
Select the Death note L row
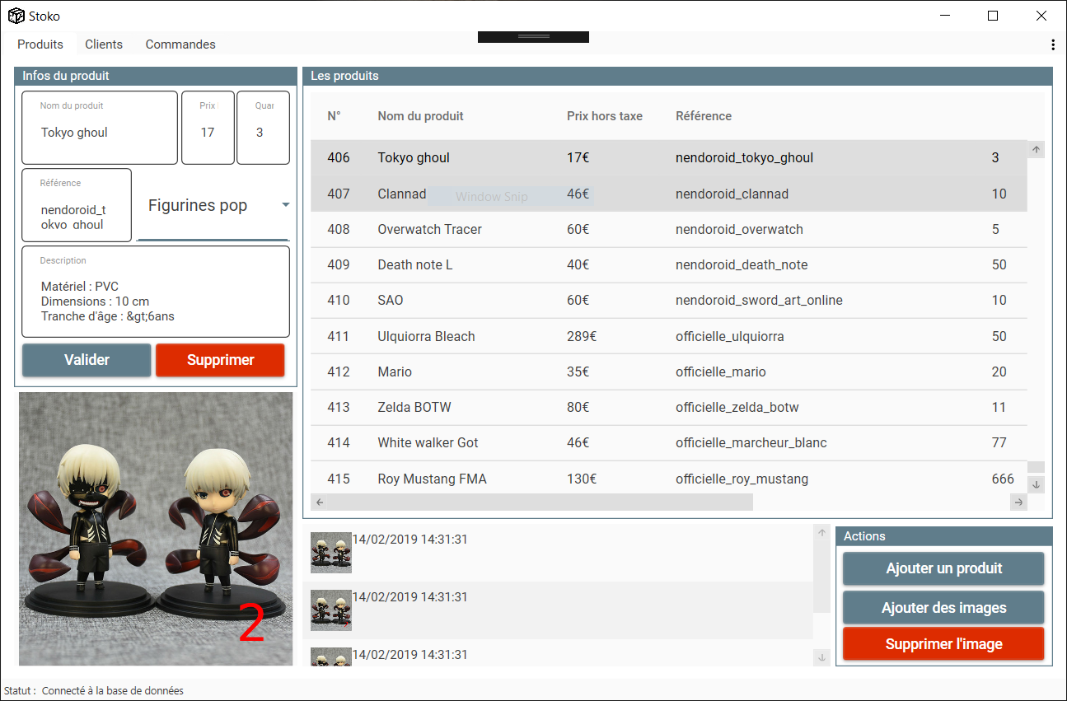click(669, 264)
